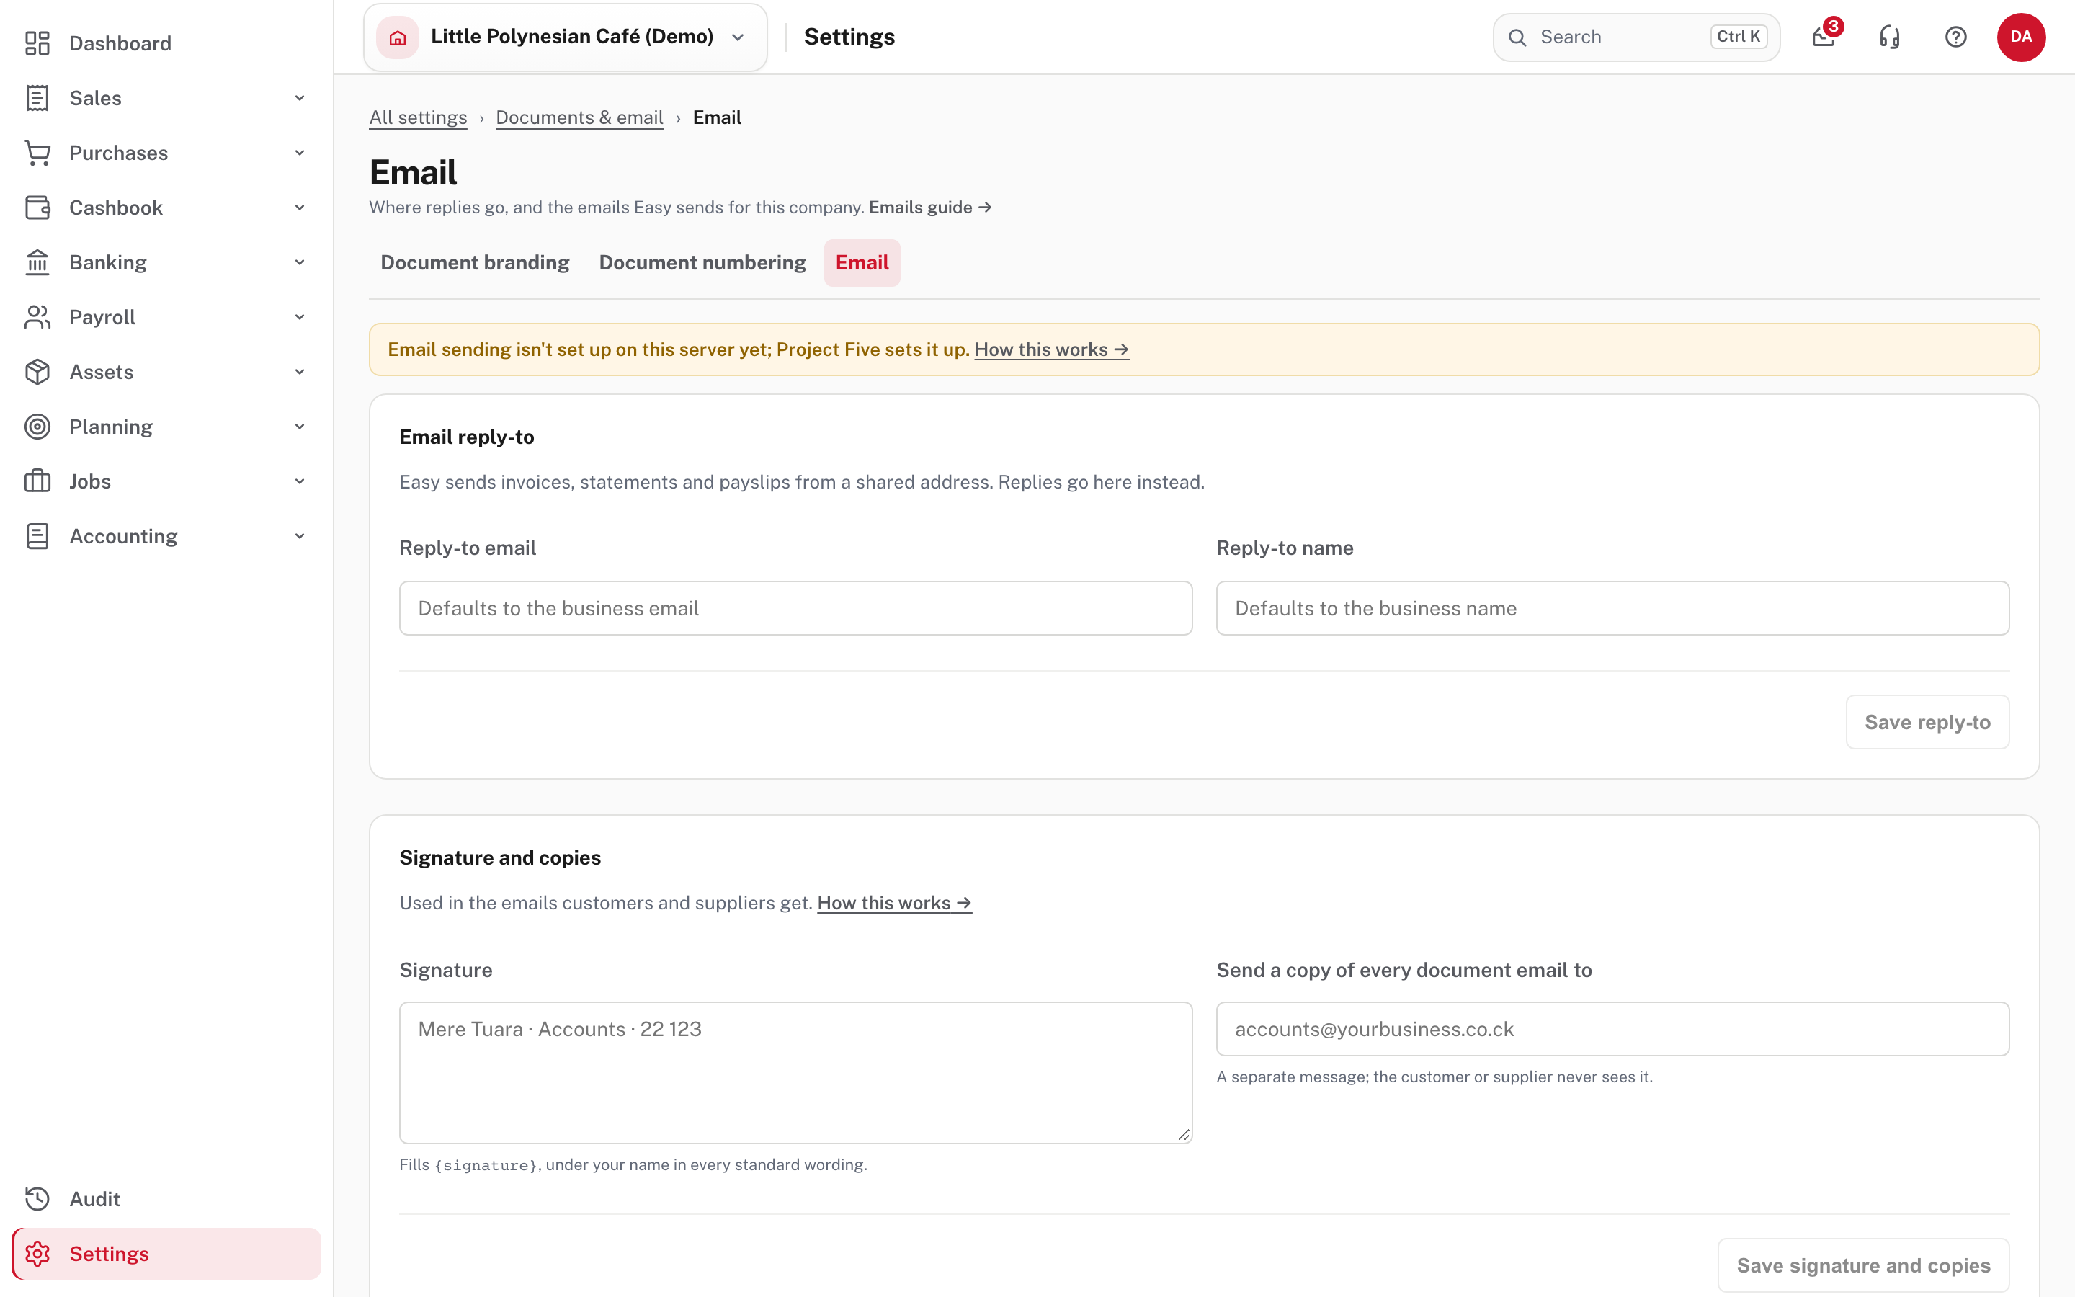Viewport: 2075px width, 1297px height.
Task: Click the Accounting ledger icon
Action: click(x=37, y=536)
